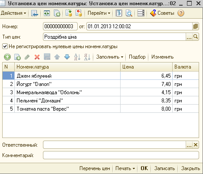The image size is (203, 174).
Task: Click price cell 6,45
Action: 146,76
